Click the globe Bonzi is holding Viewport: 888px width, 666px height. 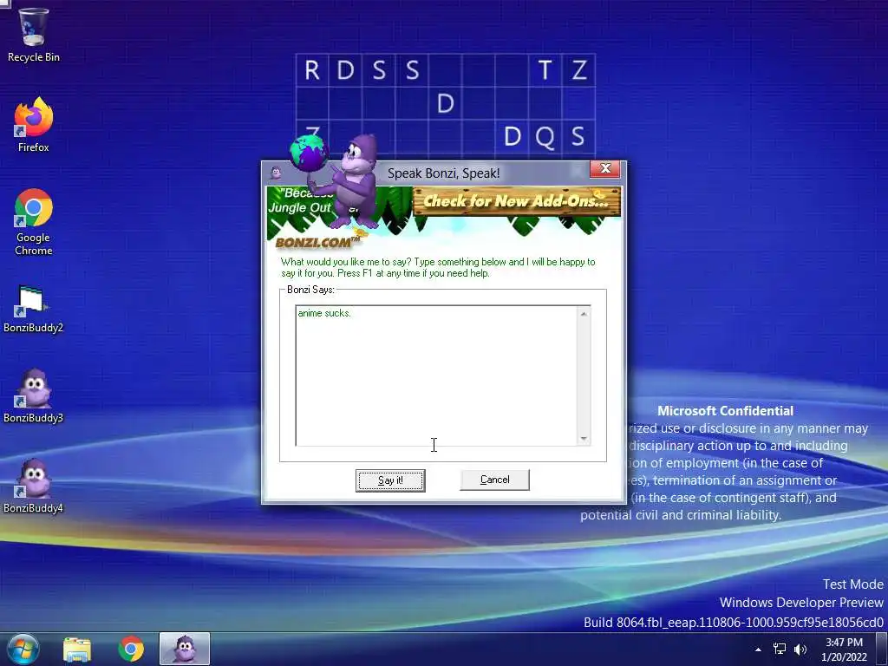coord(309,153)
